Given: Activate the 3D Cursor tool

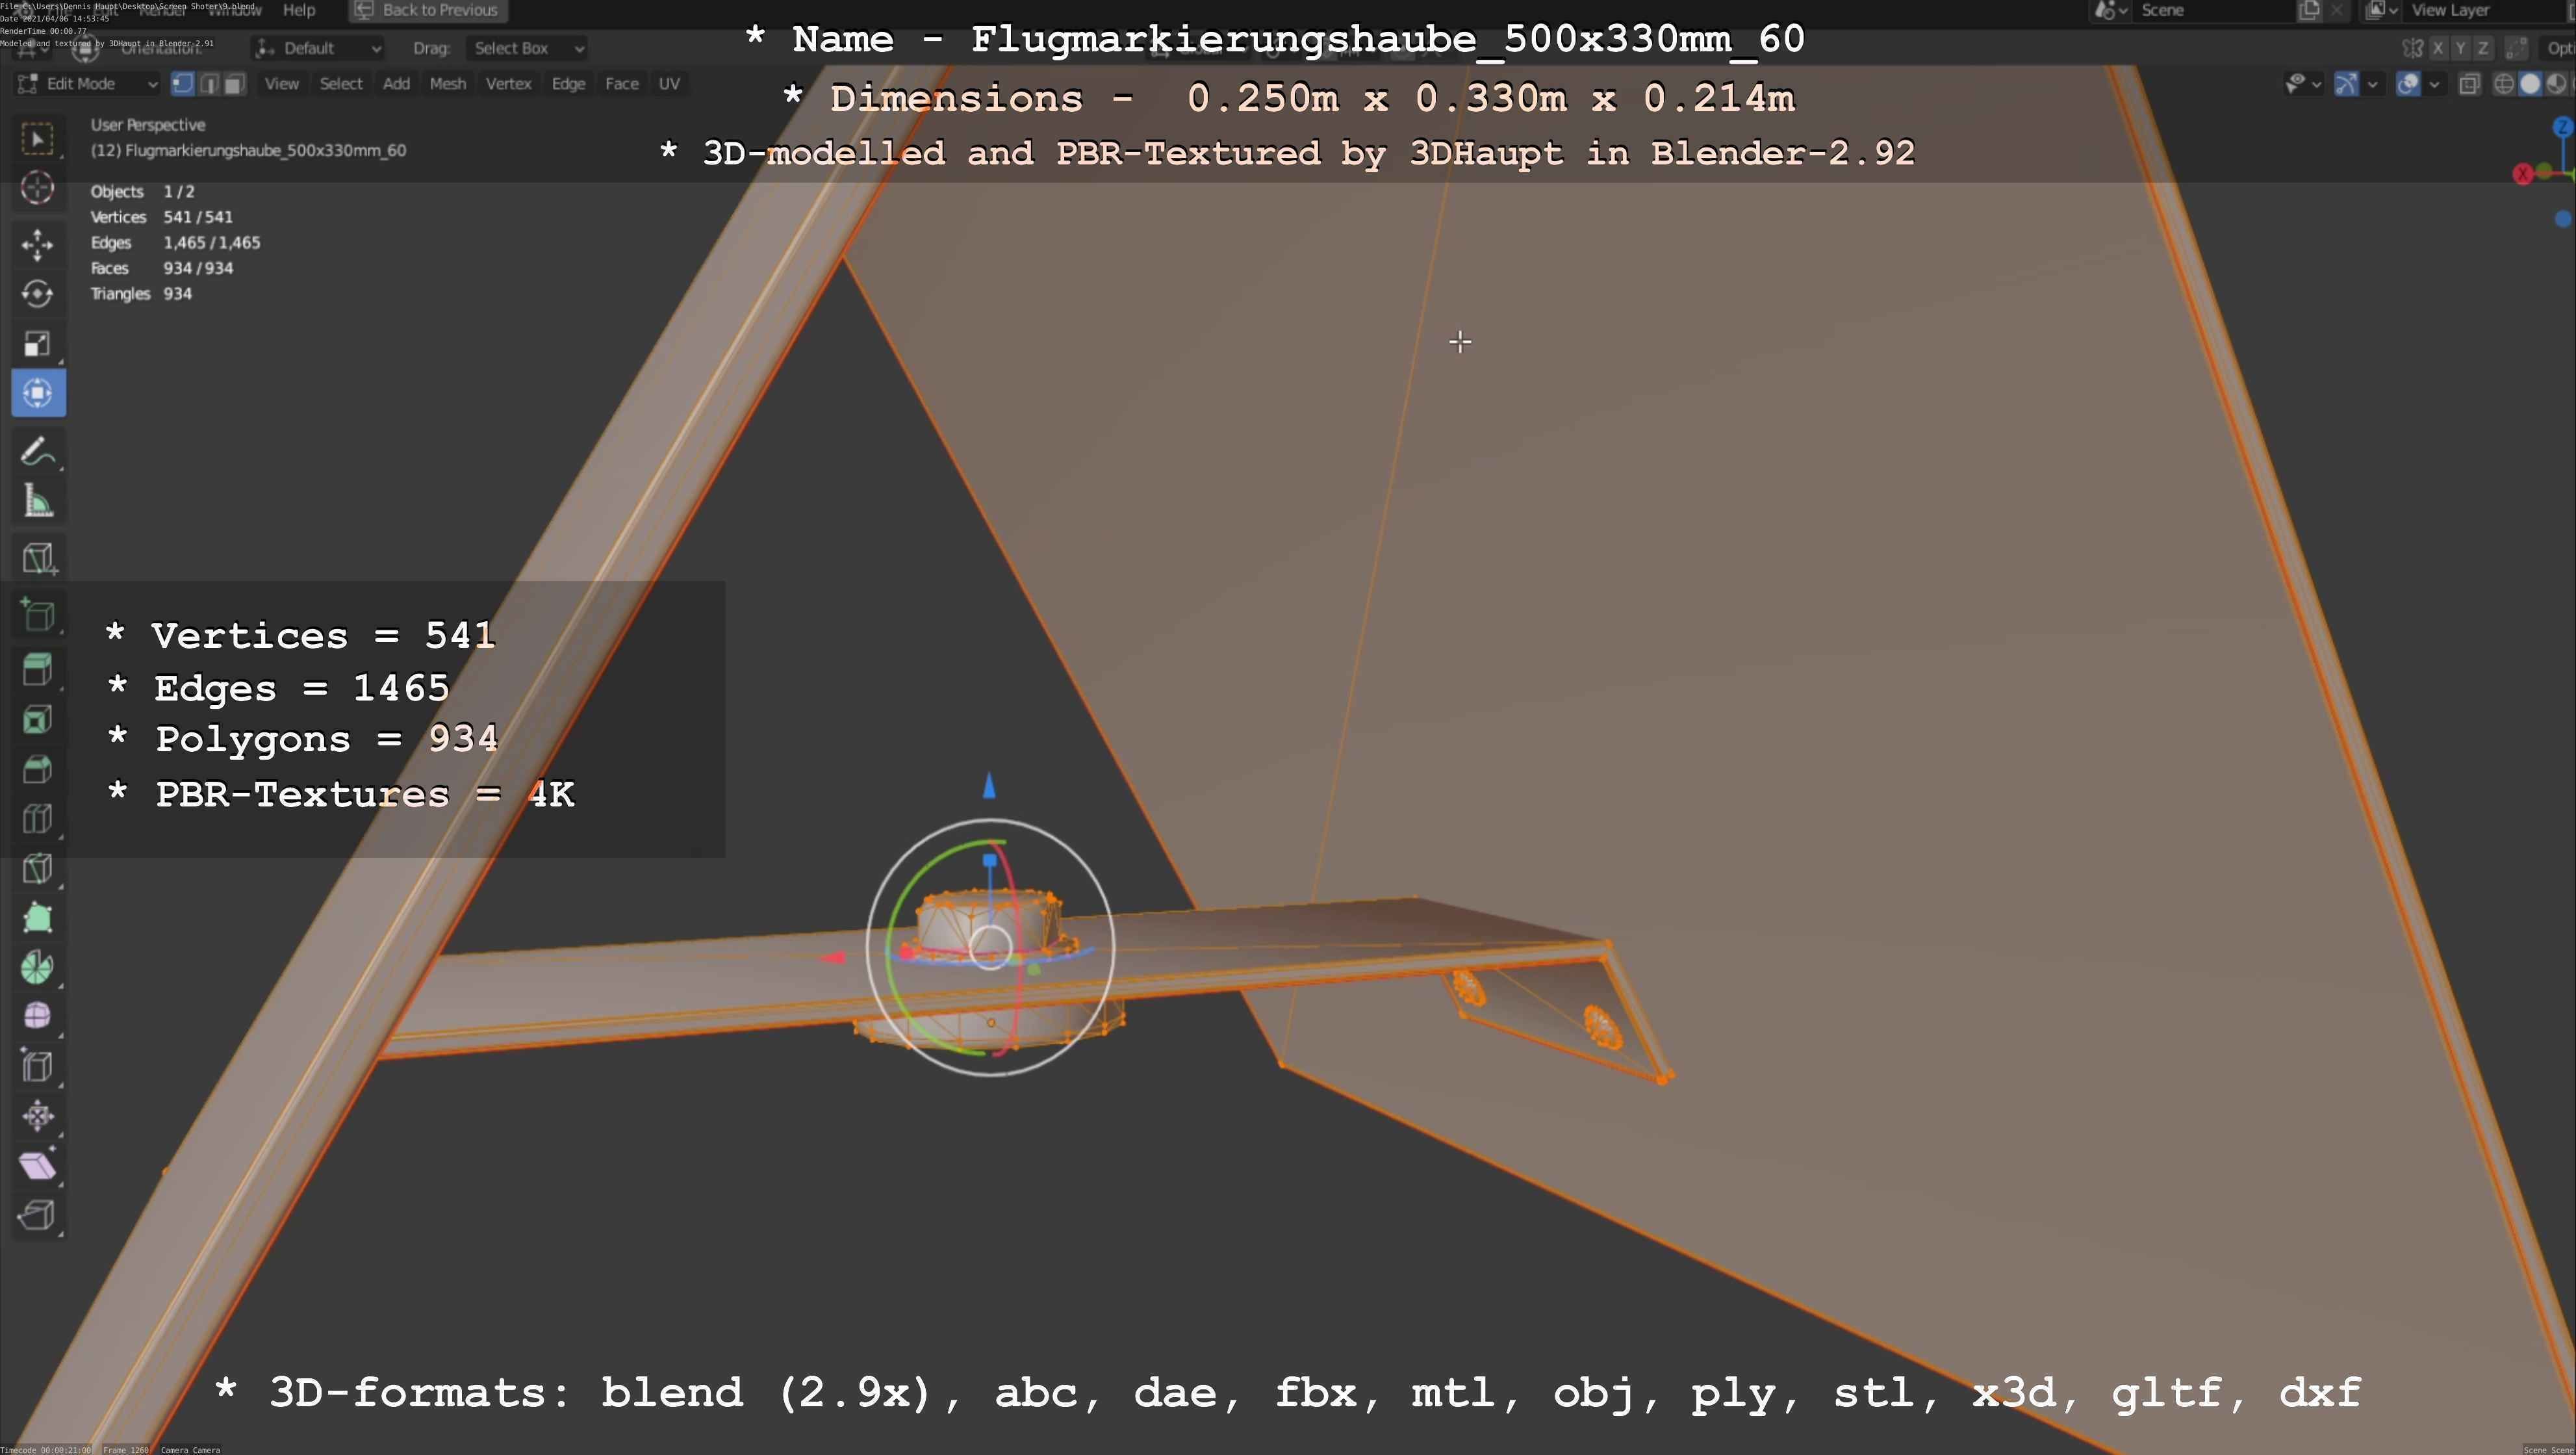Looking at the screenshot, I should click(x=38, y=188).
